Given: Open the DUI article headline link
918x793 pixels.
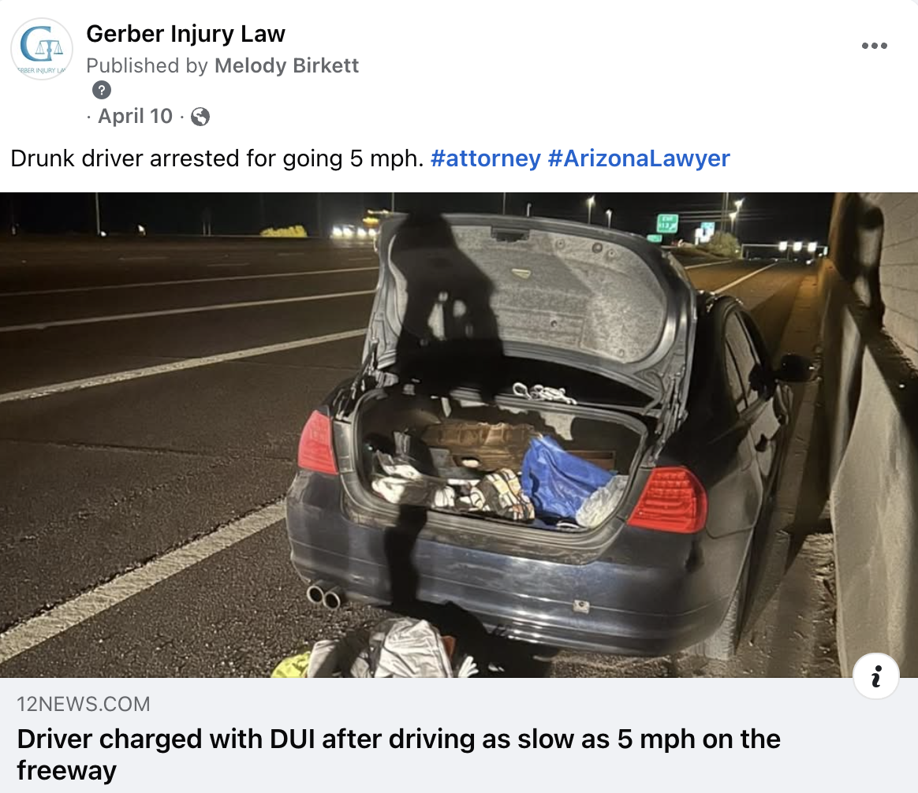Looking at the screenshot, I should (398, 754).
